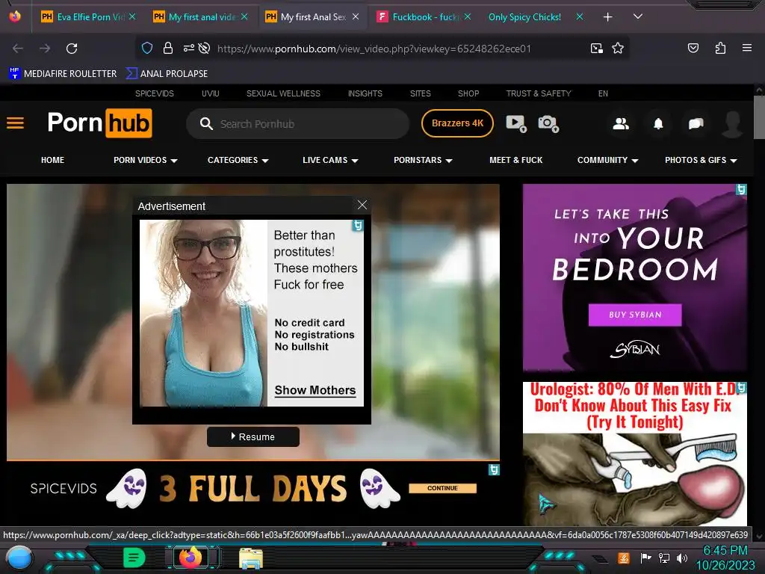Screen dimensions: 765x574
Task: Open SEXUAL WELLNESS in the top bar
Action: (x=283, y=93)
